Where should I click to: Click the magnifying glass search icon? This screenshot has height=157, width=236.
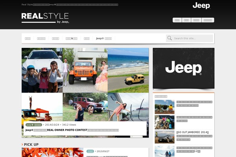170,38
